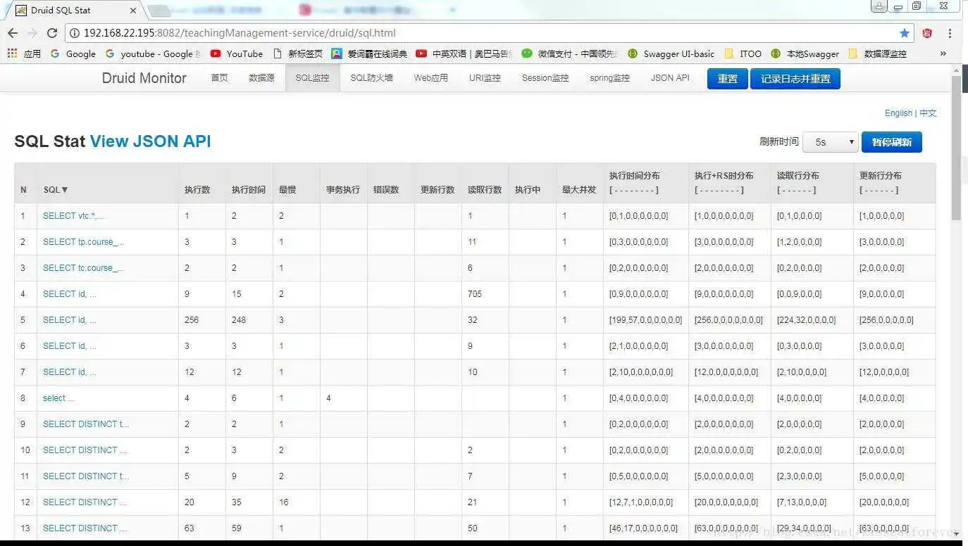
Task: Switch language to English
Action: (x=898, y=113)
